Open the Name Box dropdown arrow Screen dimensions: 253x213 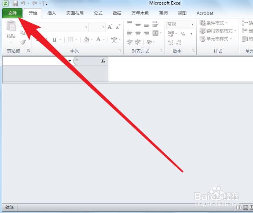point(70,61)
